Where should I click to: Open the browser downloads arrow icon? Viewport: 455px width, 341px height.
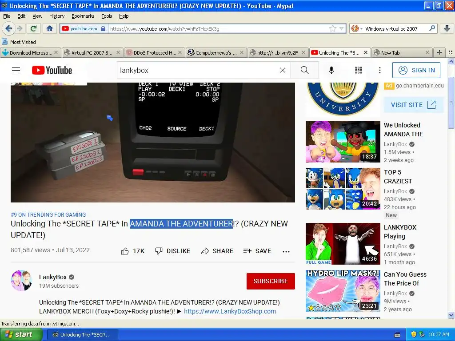(447, 28)
